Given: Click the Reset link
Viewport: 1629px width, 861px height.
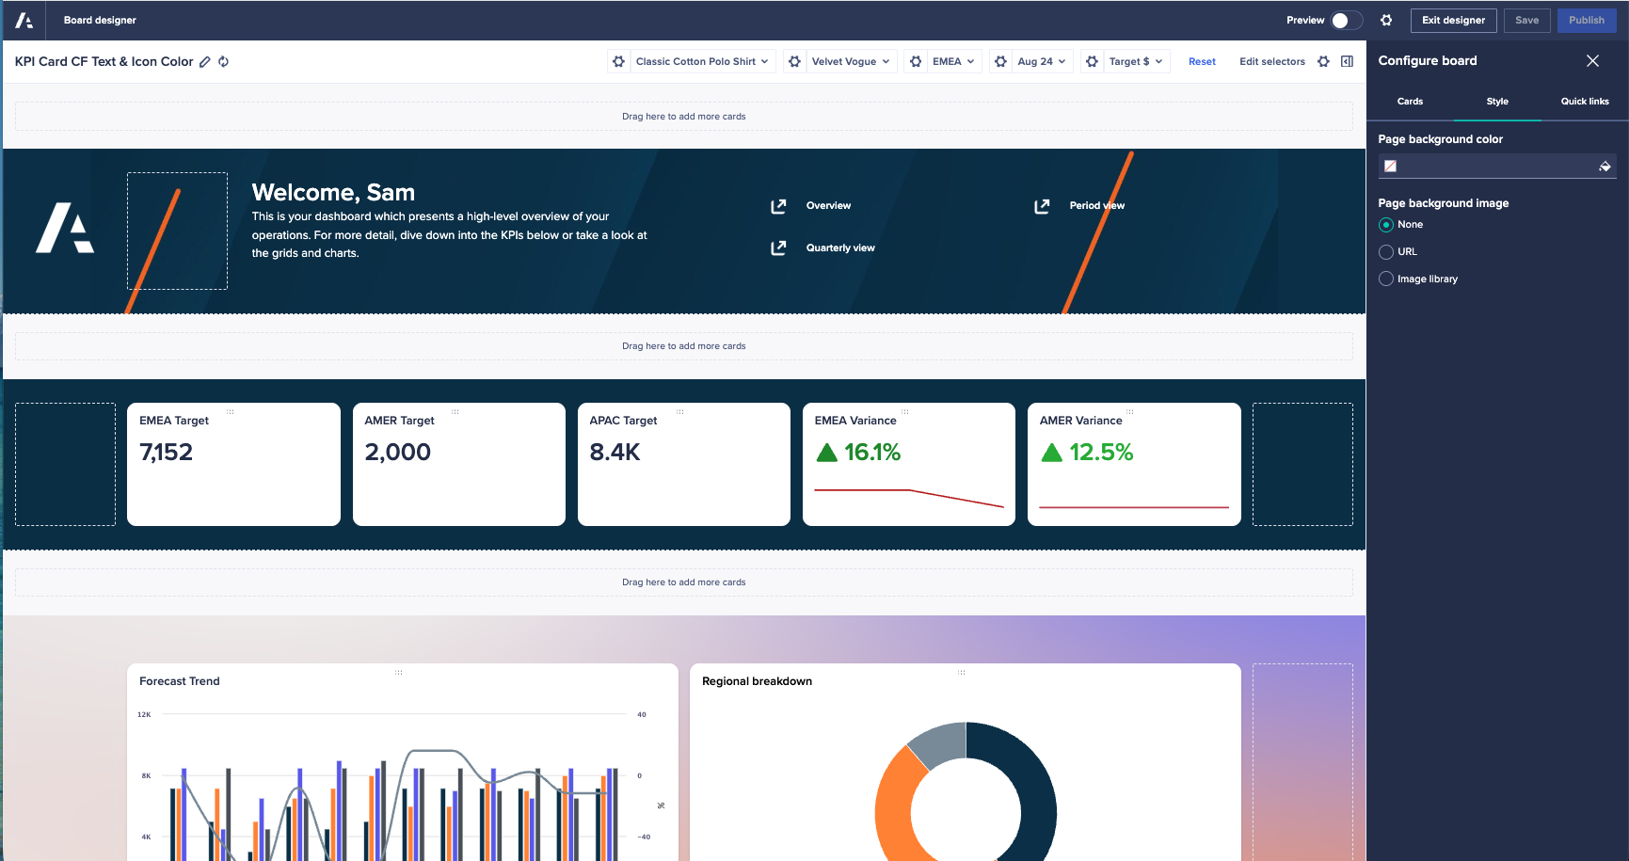Looking at the screenshot, I should point(1202,61).
